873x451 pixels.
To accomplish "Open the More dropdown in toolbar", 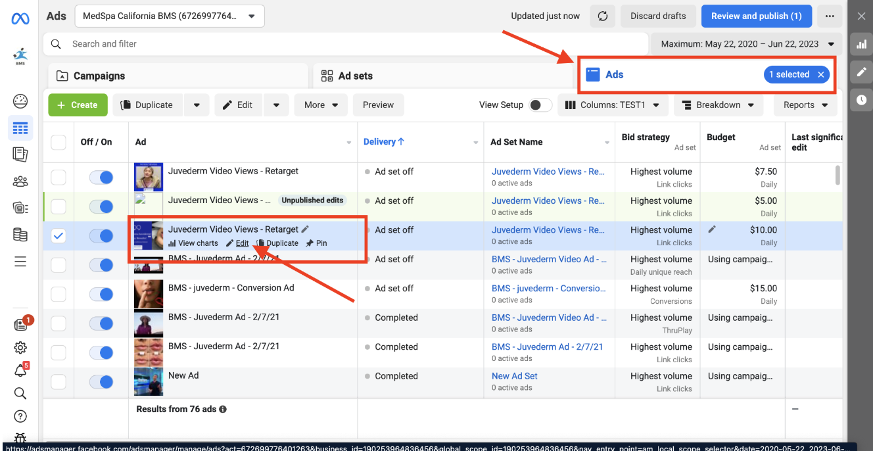I will tap(321, 105).
